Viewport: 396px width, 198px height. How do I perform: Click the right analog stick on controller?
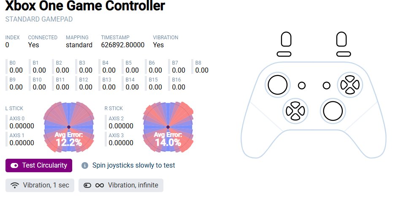332,110
